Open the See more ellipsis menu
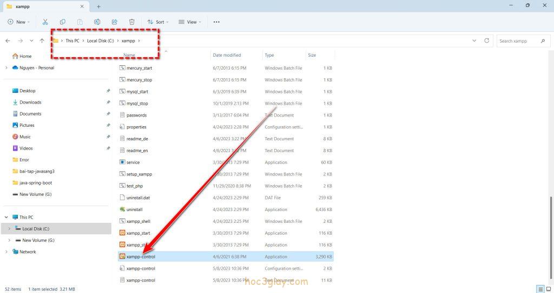The width and height of the screenshot is (554, 293). (216, 22)
